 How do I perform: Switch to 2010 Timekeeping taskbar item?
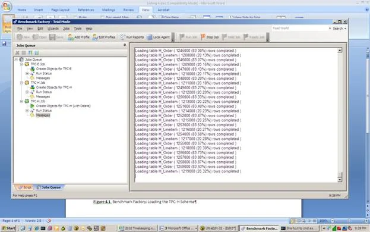tap(138, 228)
